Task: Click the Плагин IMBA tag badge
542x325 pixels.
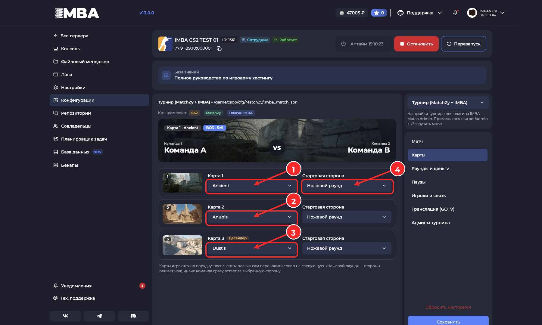Action: (241, 113)
